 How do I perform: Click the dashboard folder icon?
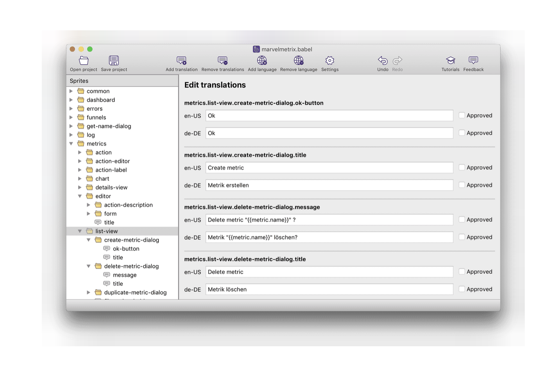click(x=81, y=99)
